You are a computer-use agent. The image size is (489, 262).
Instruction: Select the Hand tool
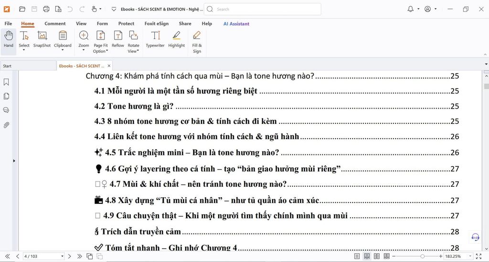(9, 39)
